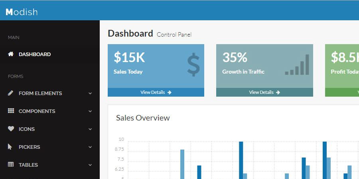Click the 8.75 y-axis label
This screenshot has width=359, height=179.
(x=120, y=149)
